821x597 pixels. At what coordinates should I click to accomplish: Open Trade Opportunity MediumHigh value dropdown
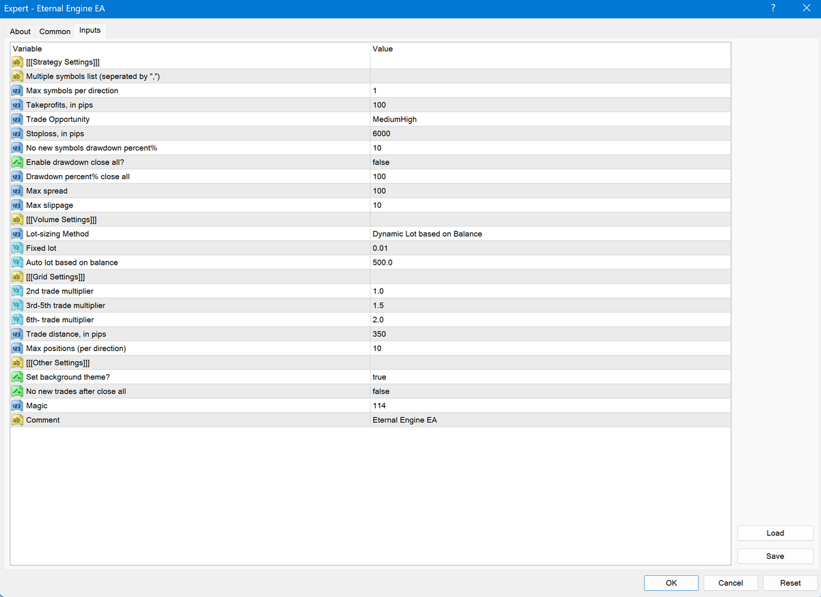395,120
